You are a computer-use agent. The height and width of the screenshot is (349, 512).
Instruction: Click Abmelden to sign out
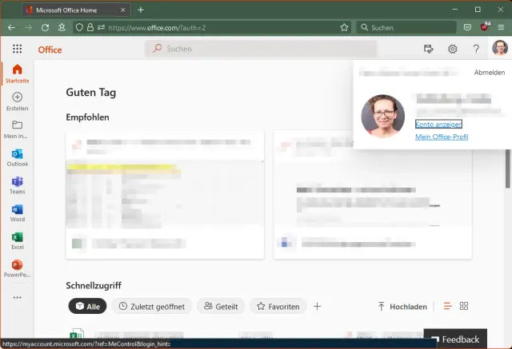point(489,73)
